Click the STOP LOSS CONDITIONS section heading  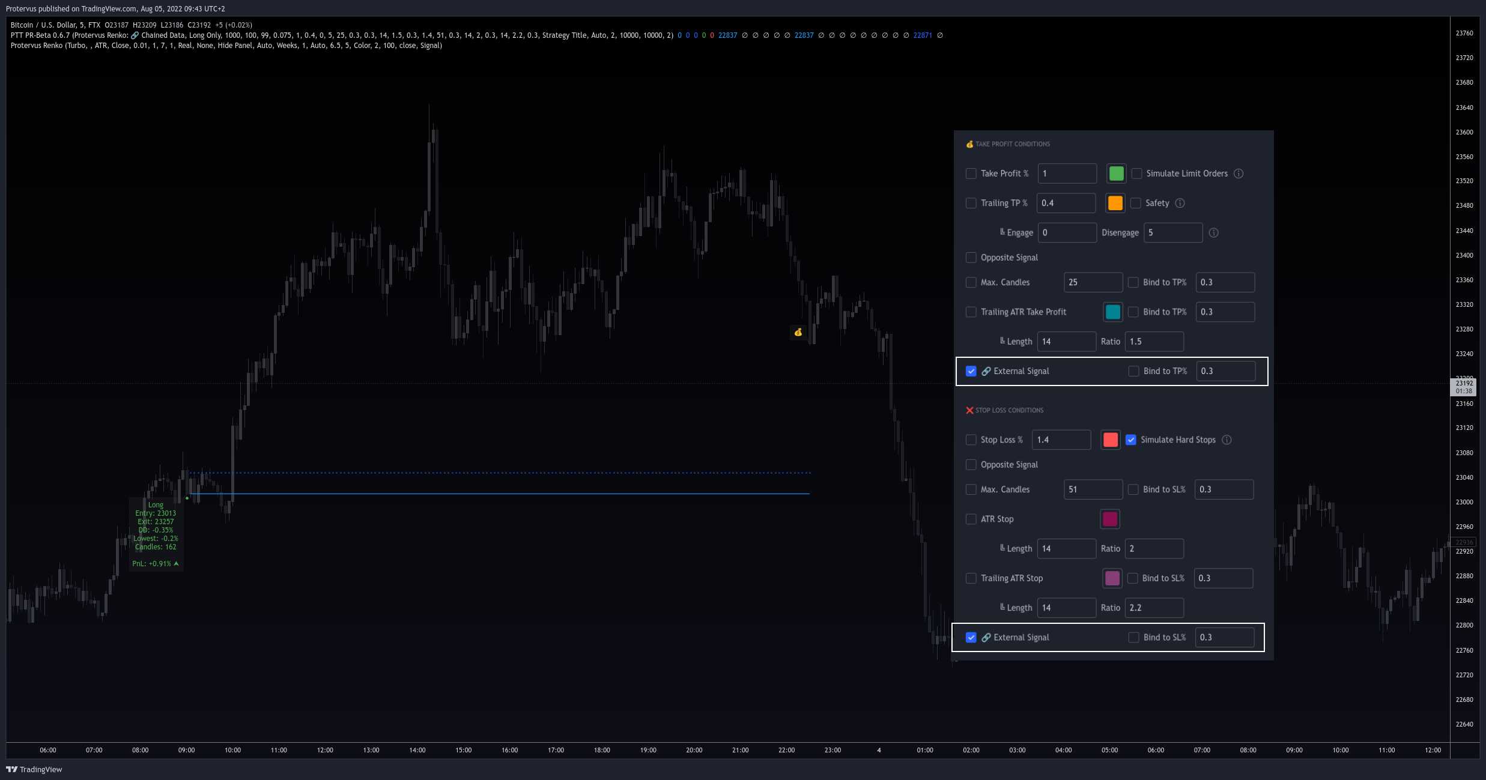(1005, 411)
